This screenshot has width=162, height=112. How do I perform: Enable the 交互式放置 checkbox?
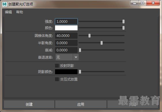click(57, 79)
